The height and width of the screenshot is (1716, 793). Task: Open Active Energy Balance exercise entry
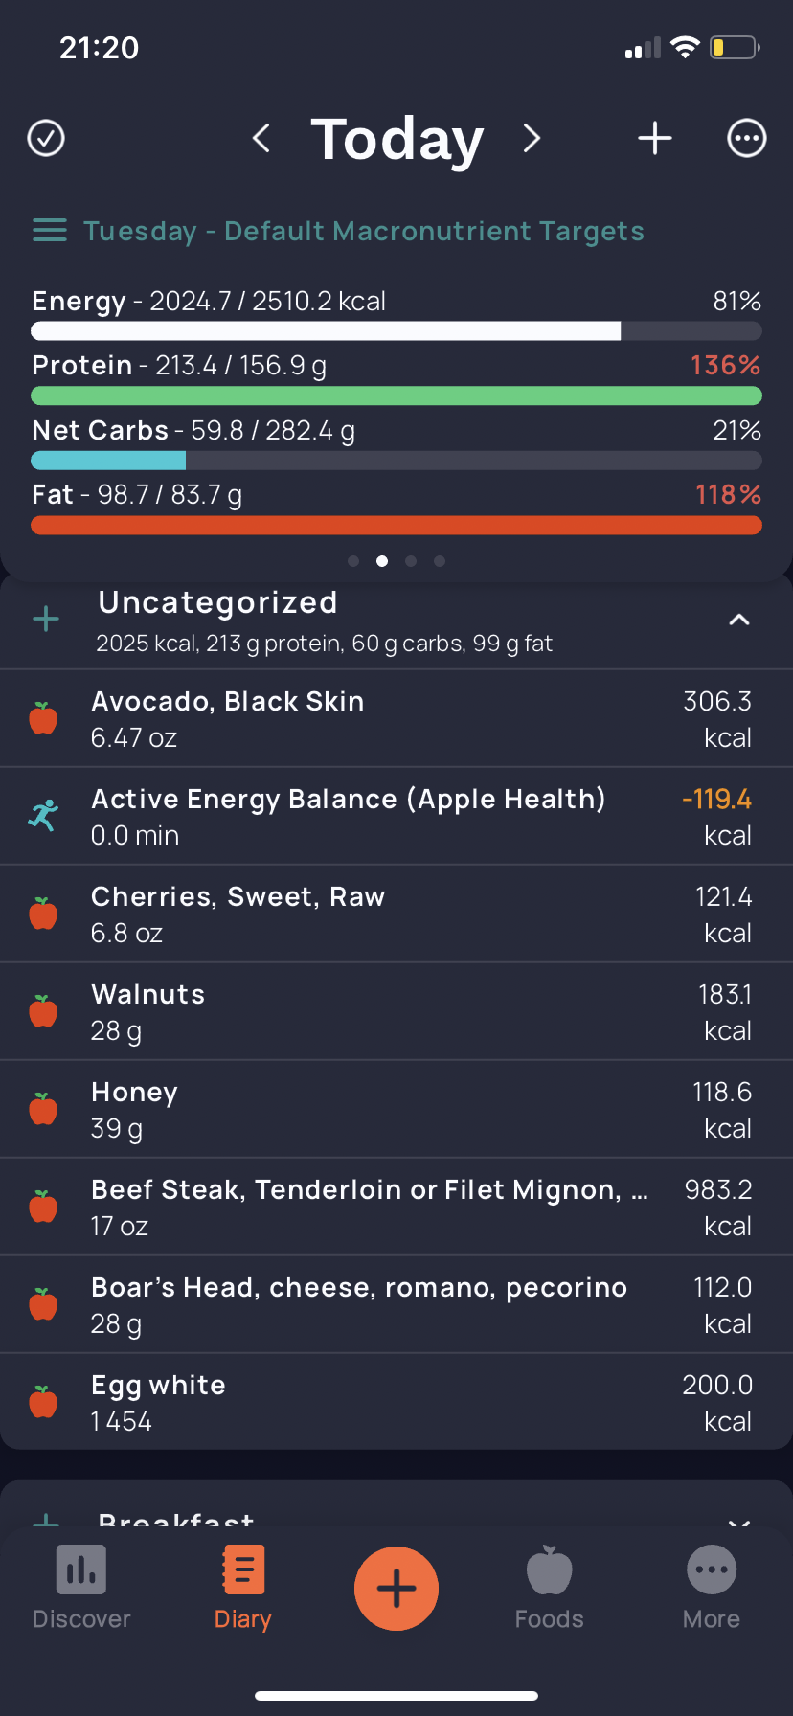click(x=396, y=817)
